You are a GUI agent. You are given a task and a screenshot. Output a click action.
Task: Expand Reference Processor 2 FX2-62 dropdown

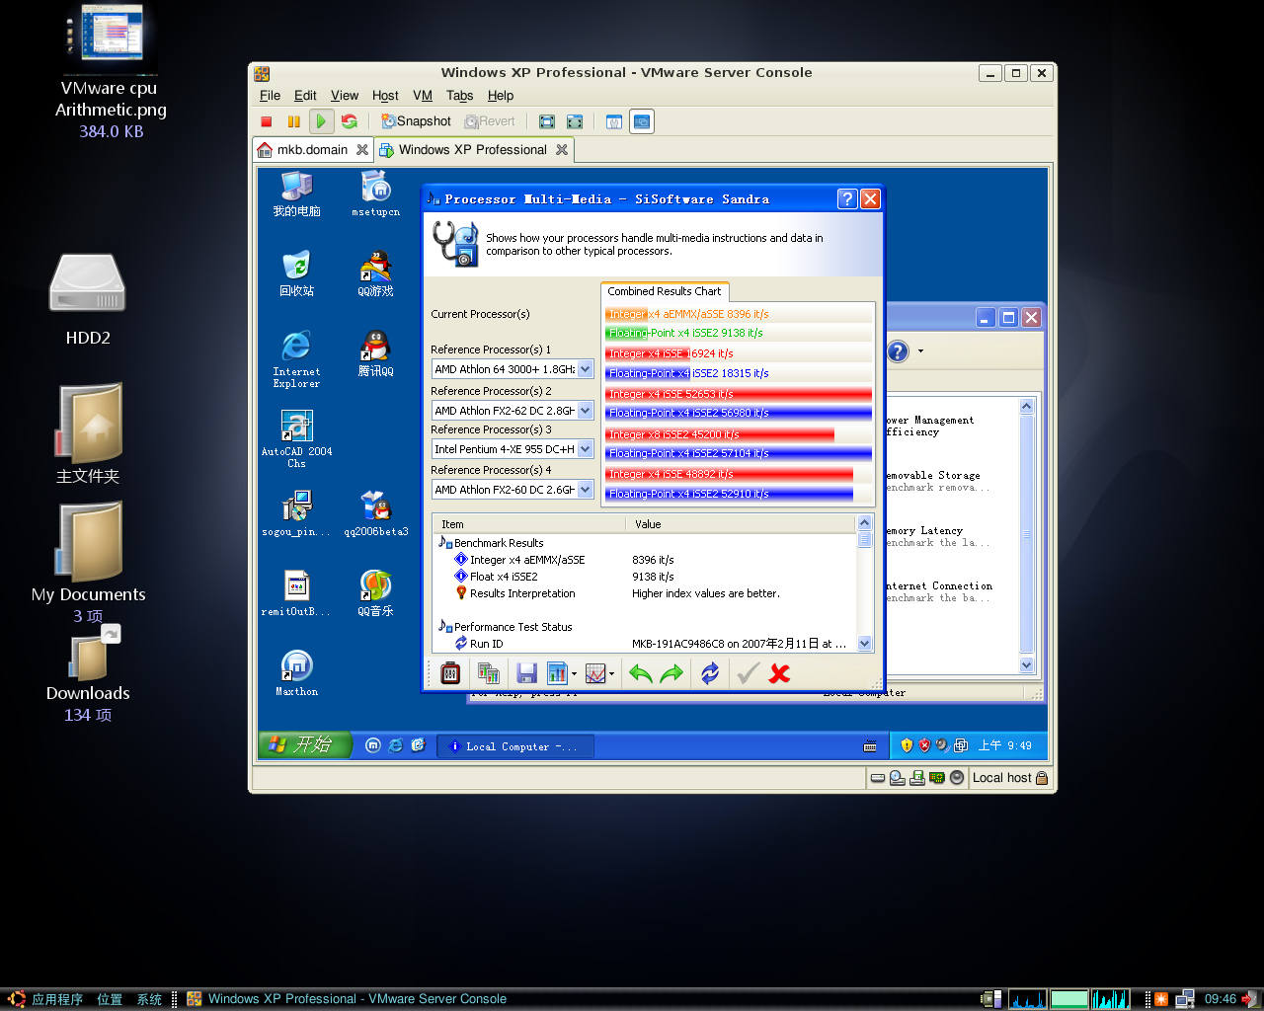[x=585, y=411]
